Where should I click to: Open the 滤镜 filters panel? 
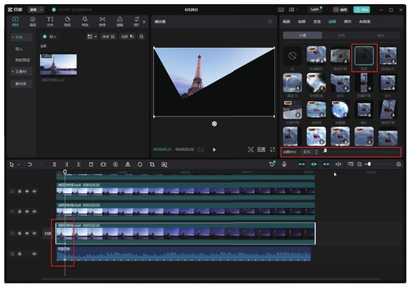tap(120, 21)
